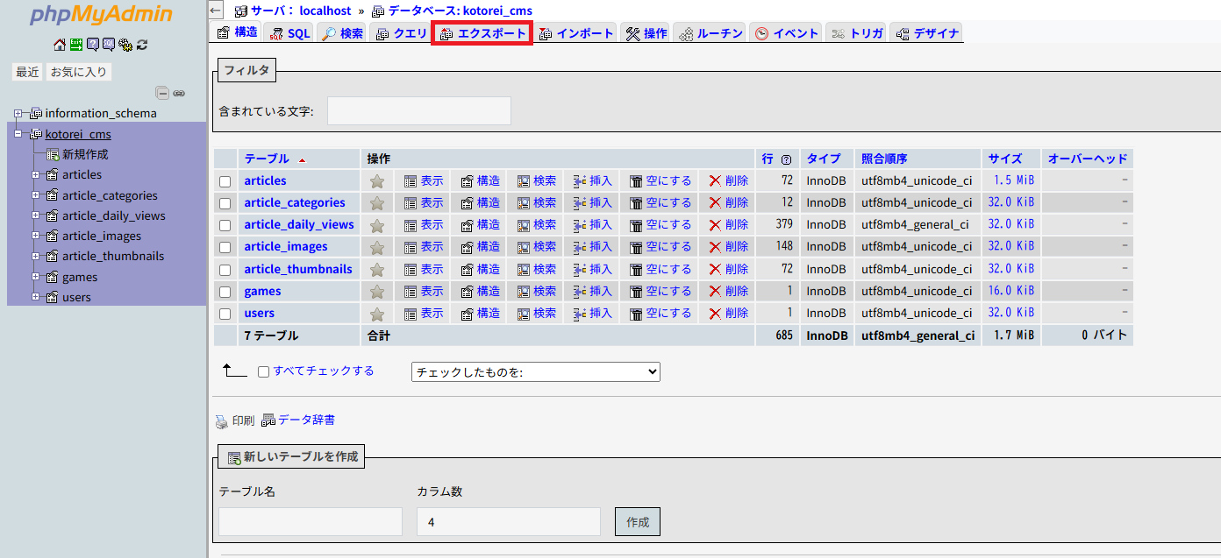The width and height of the screenshot is (1221, 558).
Task: Click the テーブル名 input field
Action: click(310, 521)
